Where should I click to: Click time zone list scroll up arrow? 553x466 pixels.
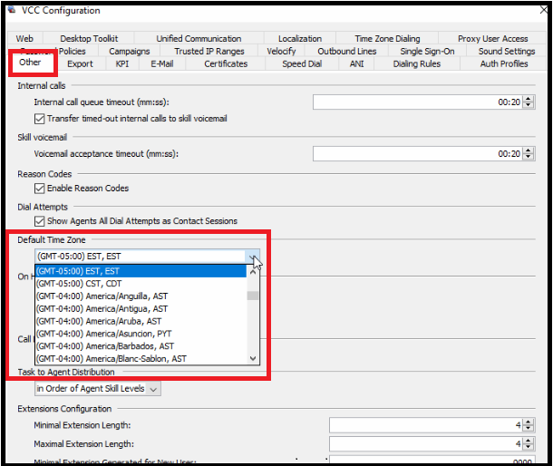[x=253, y=272]
